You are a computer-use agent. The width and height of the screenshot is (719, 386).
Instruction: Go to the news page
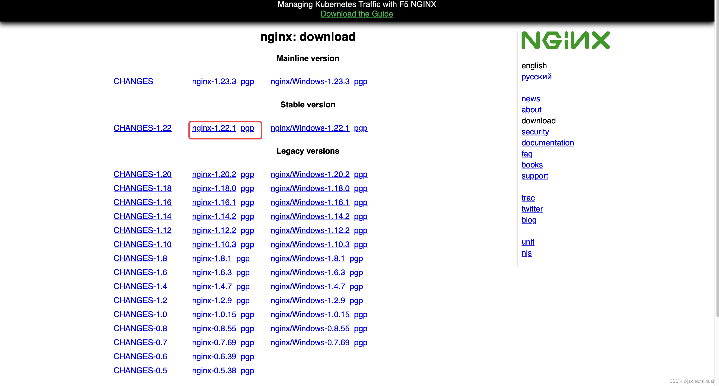pos(530,99)
